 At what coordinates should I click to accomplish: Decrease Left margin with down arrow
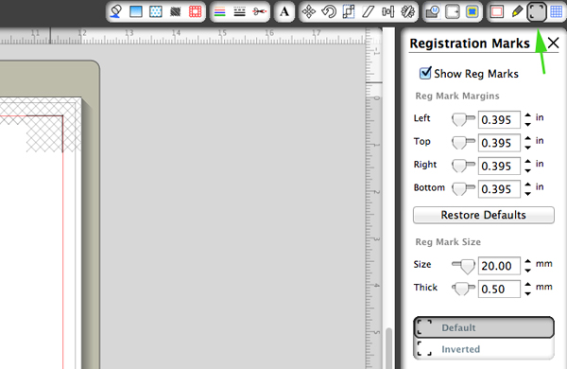click(528, 124)
